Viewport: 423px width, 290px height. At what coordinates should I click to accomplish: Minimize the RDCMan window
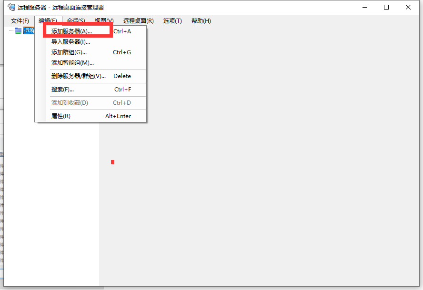tap(363, 7)
